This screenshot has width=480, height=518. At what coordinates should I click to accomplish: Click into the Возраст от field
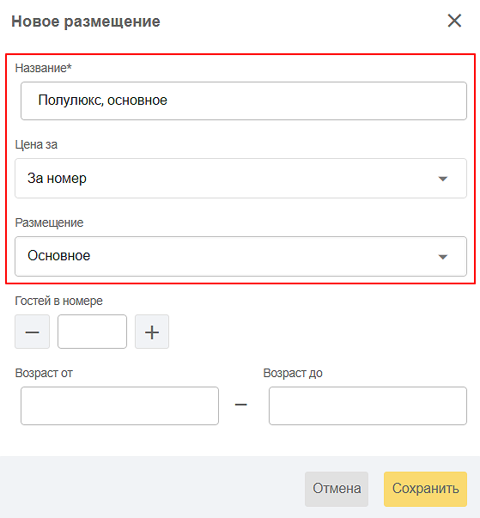(119, 405)
